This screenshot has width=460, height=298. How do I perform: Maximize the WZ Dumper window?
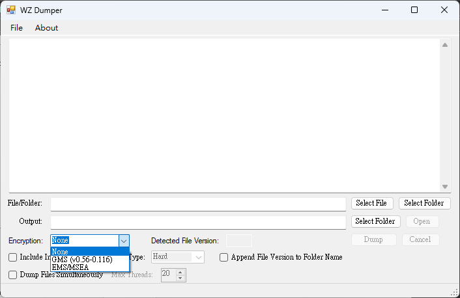[x=414, y=10]
